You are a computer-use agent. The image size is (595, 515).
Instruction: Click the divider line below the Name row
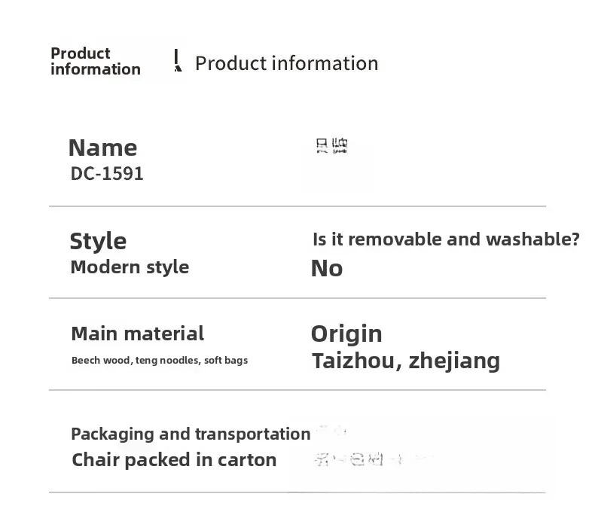pyautogui.click(x=297, y=206)
